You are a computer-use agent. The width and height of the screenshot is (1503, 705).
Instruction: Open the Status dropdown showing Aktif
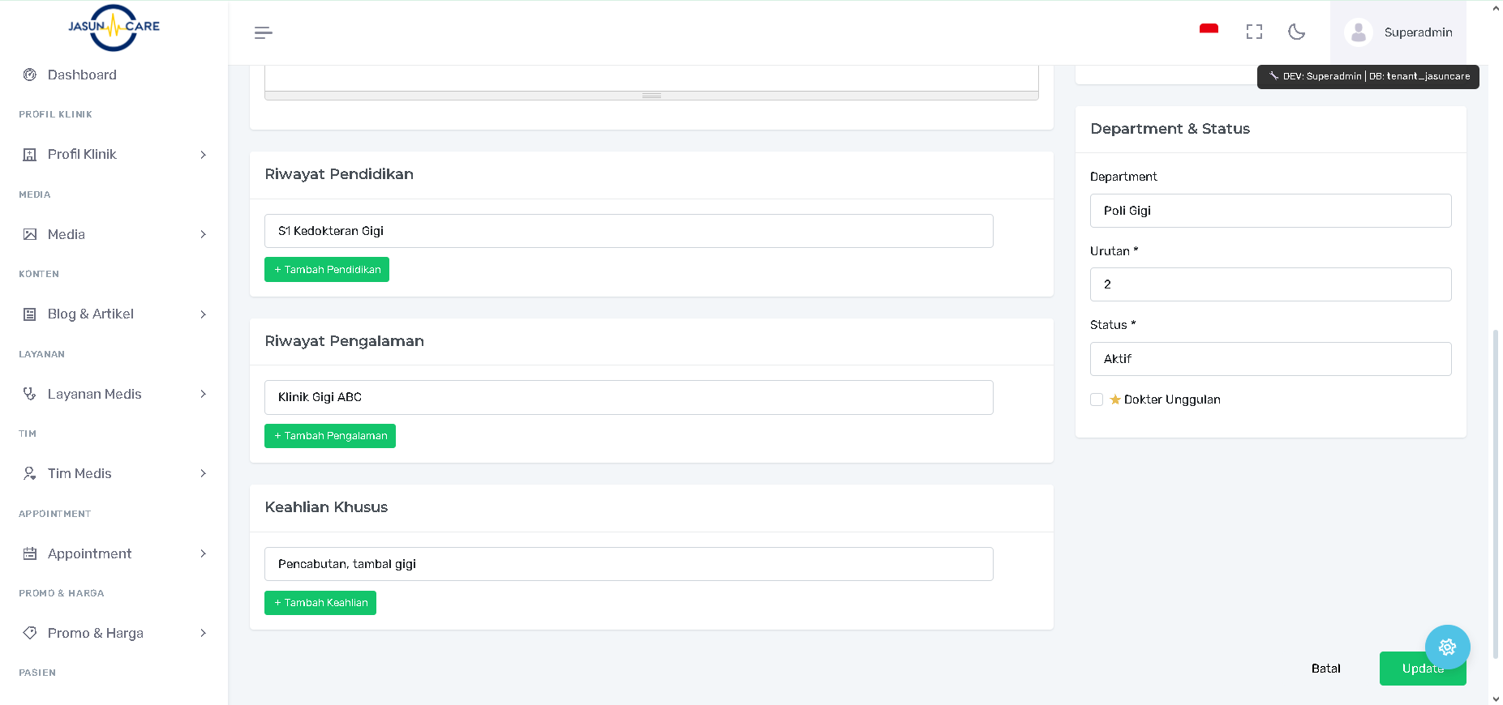1270,359
